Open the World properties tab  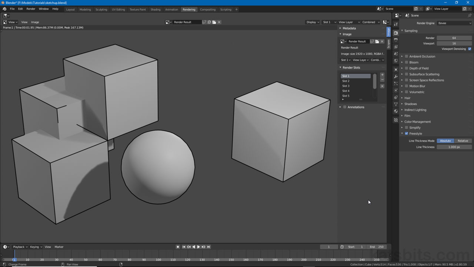[x=396, y=61]
